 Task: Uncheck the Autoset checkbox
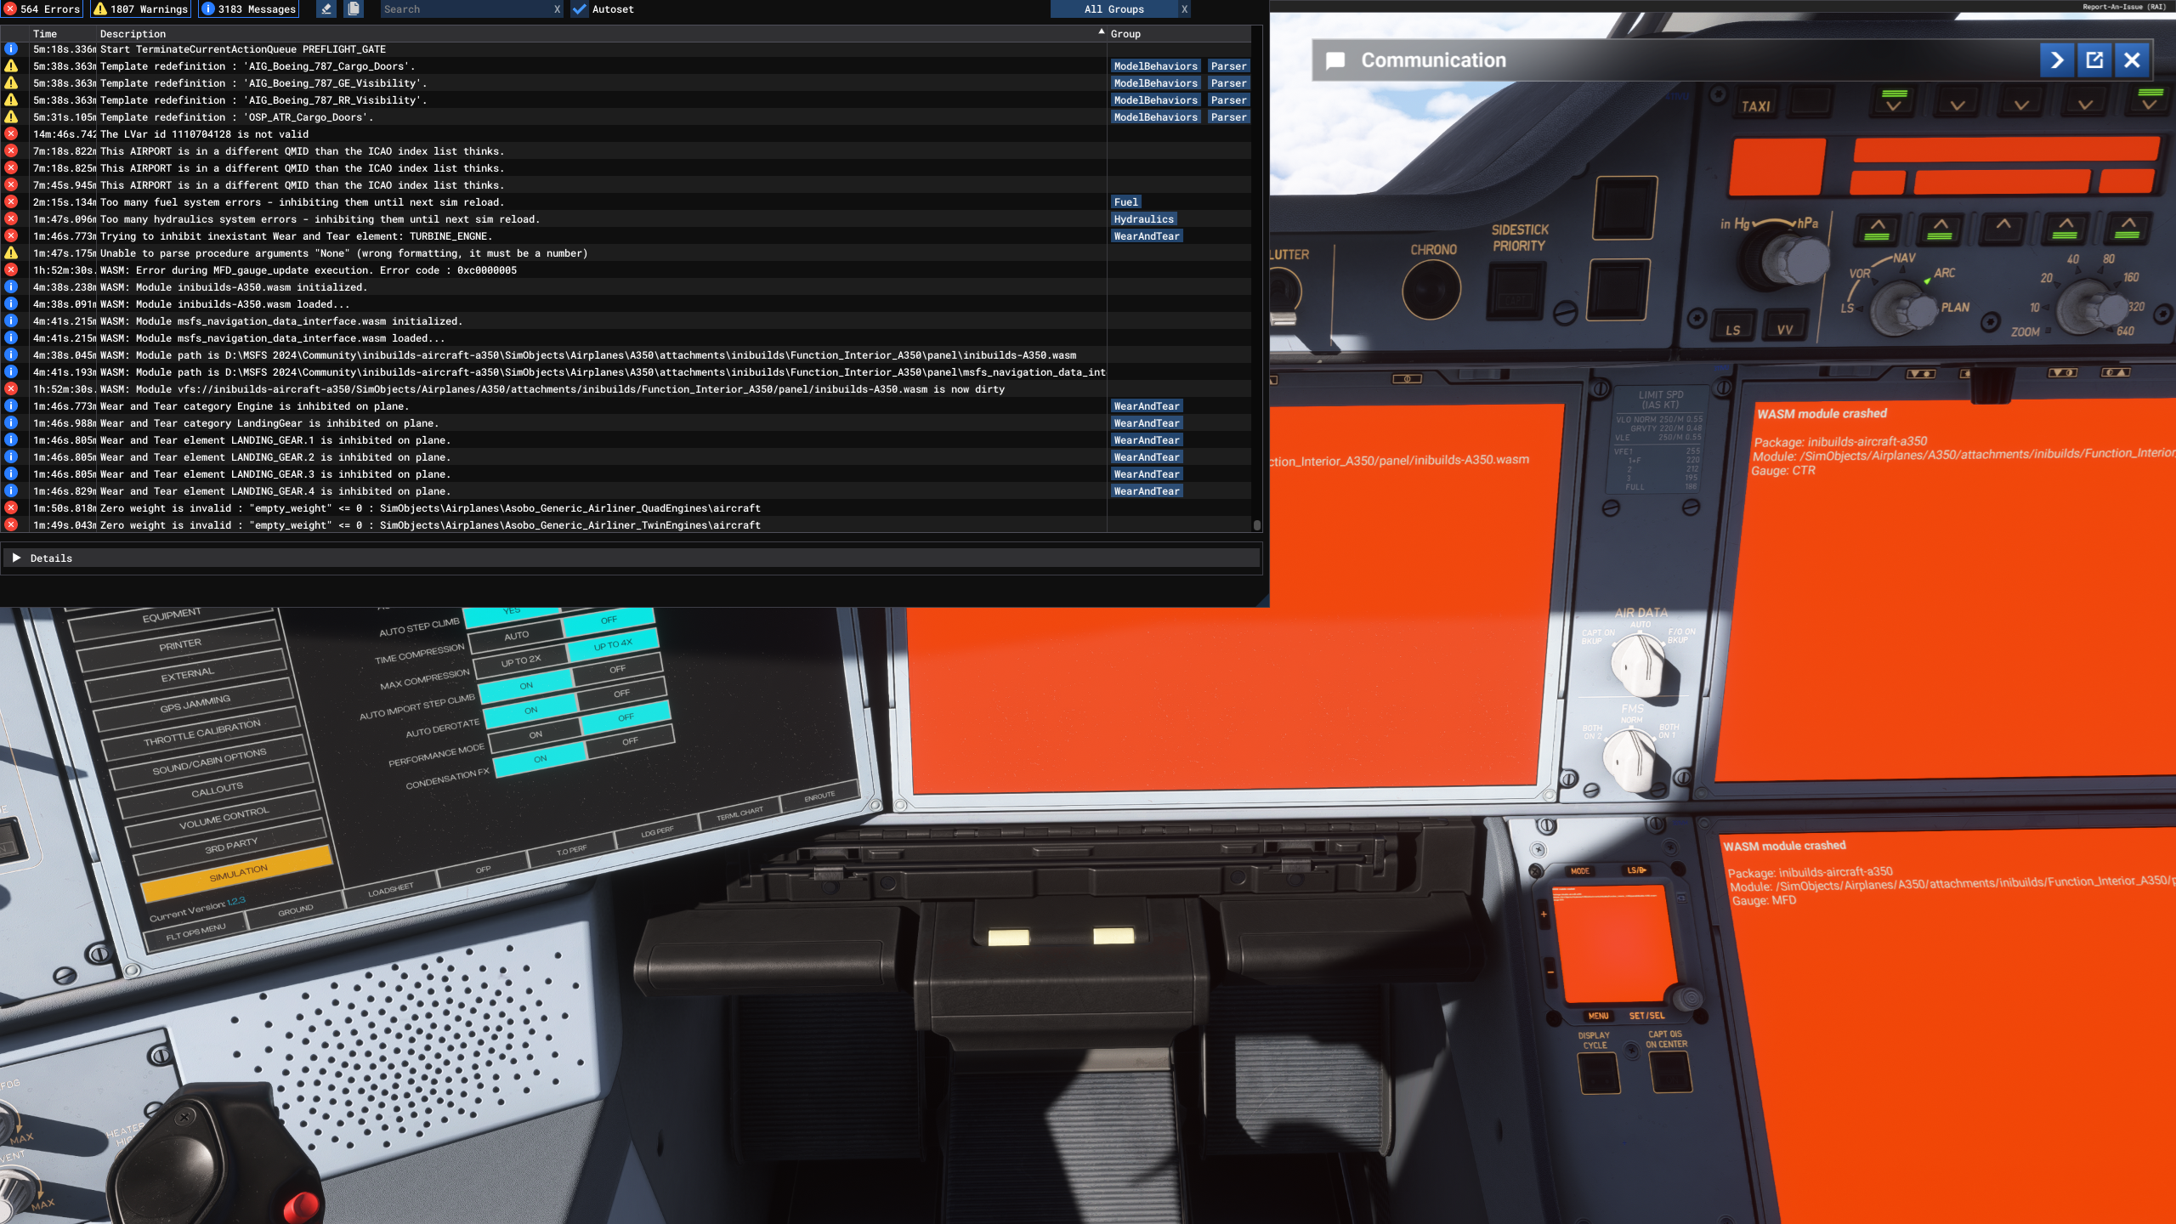coord(579,9)
